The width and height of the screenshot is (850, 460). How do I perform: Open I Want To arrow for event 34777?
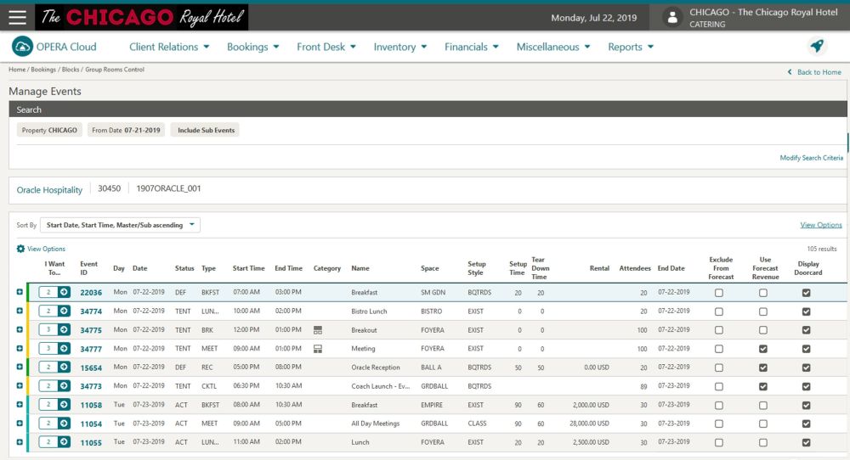tap(64, 349)
